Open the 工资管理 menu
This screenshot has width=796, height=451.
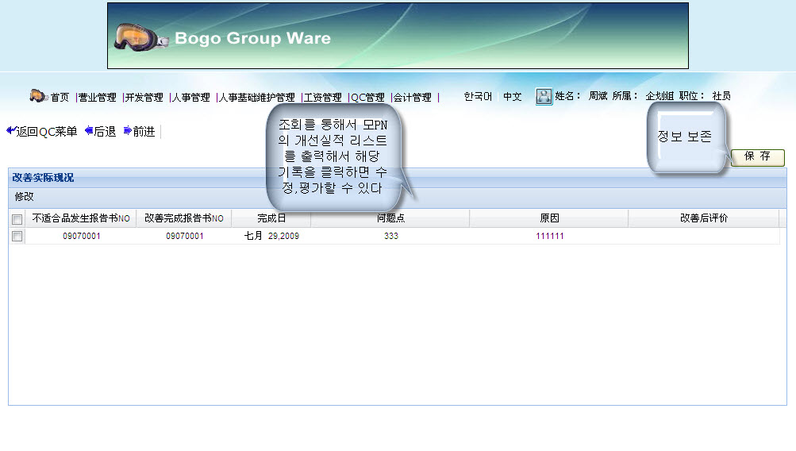click(323, 98)
